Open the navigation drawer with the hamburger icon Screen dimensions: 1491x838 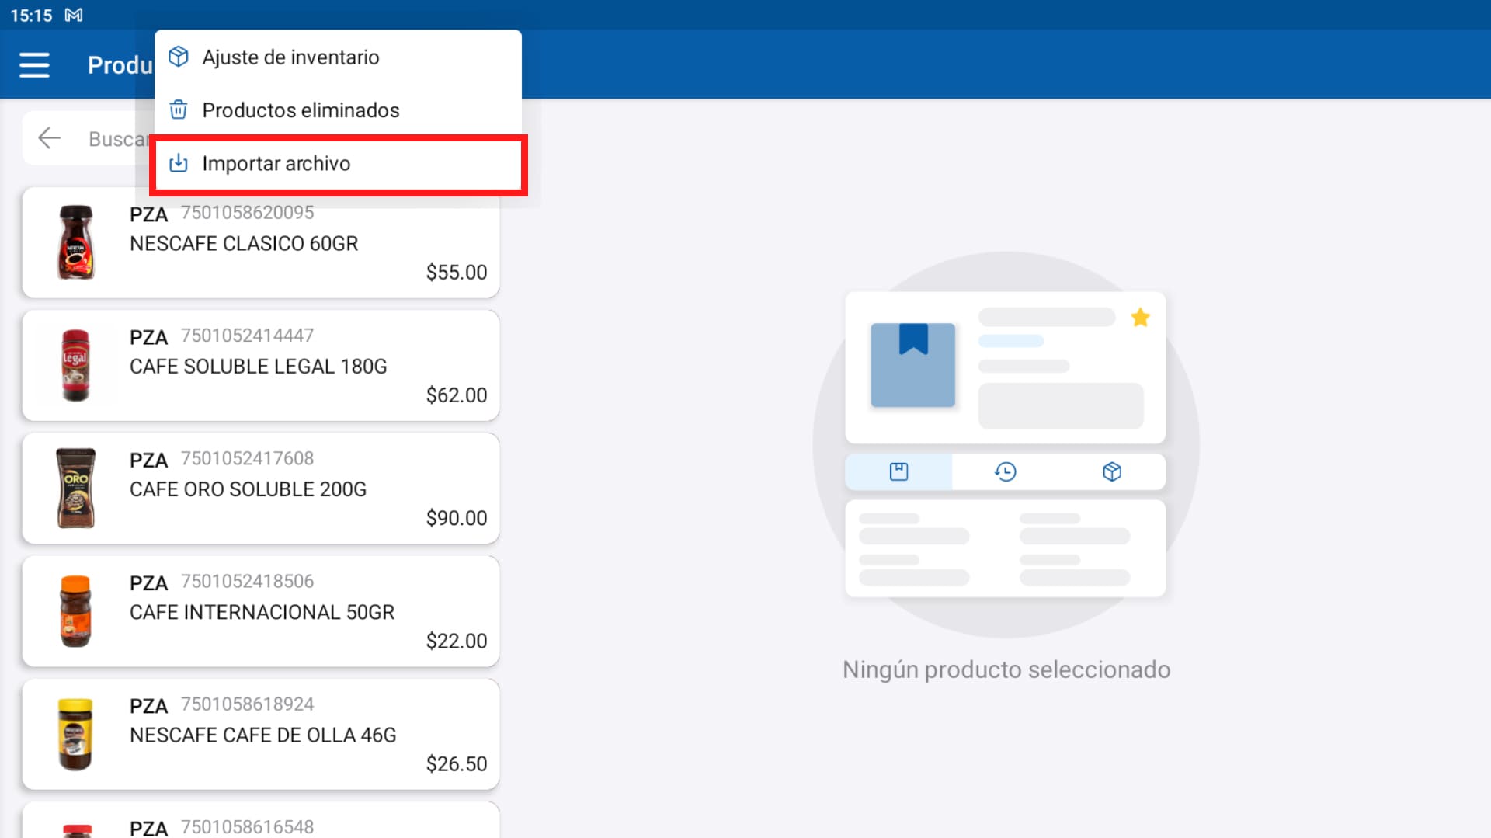[34, 64]
